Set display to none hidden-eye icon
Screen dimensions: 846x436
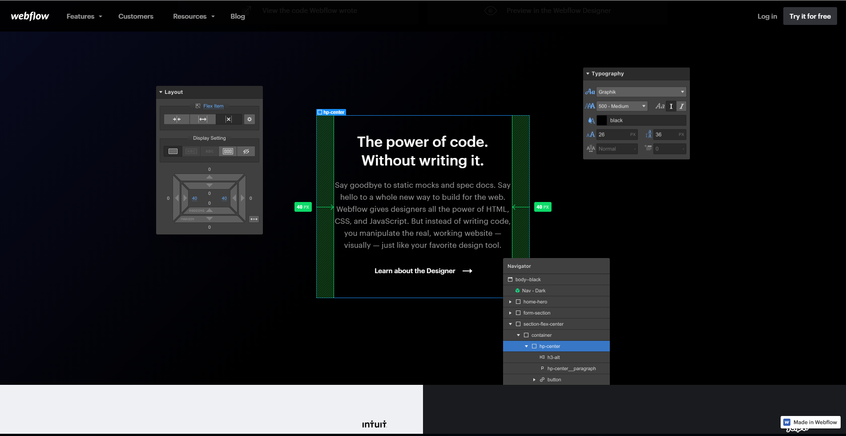[246, 151]
